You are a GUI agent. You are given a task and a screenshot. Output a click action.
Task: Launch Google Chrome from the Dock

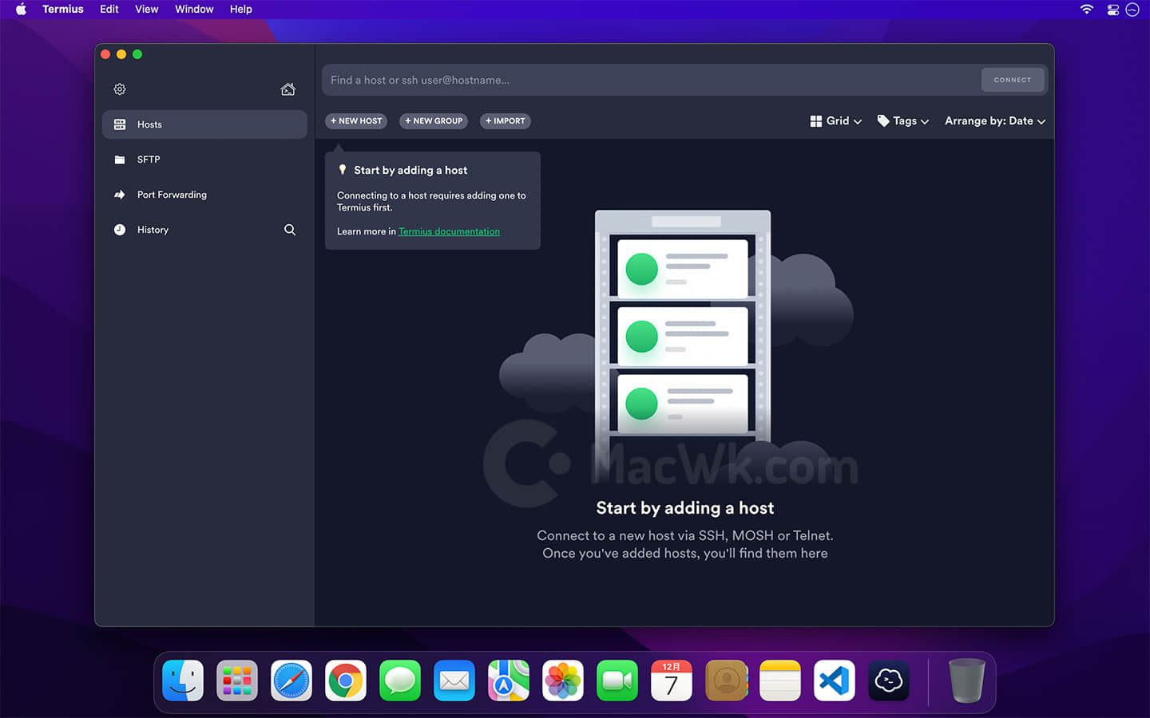[x=346, y=681]
